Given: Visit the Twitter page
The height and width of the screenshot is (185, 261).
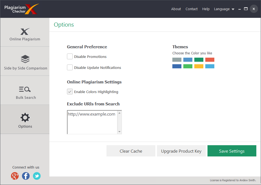Looking at the screenshot, I should pos(37,176).
